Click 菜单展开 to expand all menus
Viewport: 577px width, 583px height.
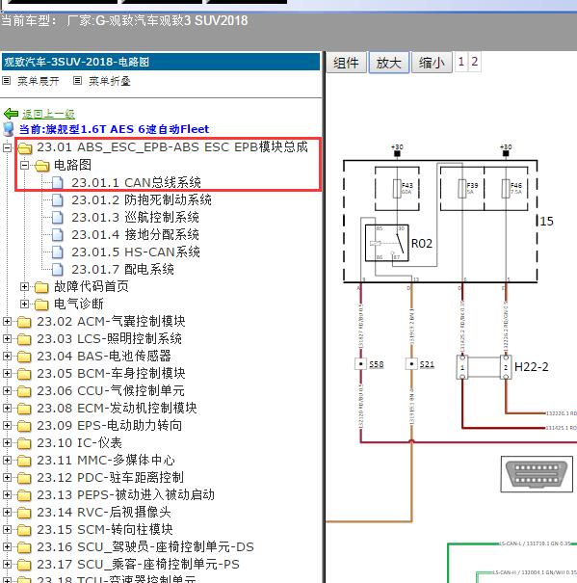pyautogui.click(x=38, y=81)
